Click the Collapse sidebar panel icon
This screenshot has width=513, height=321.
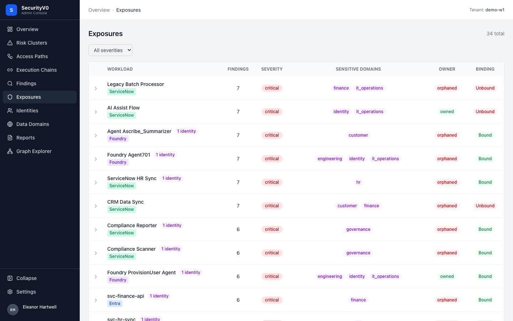tap(10, 278)
